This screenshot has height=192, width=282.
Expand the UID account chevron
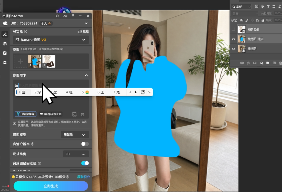pos(86,23)
